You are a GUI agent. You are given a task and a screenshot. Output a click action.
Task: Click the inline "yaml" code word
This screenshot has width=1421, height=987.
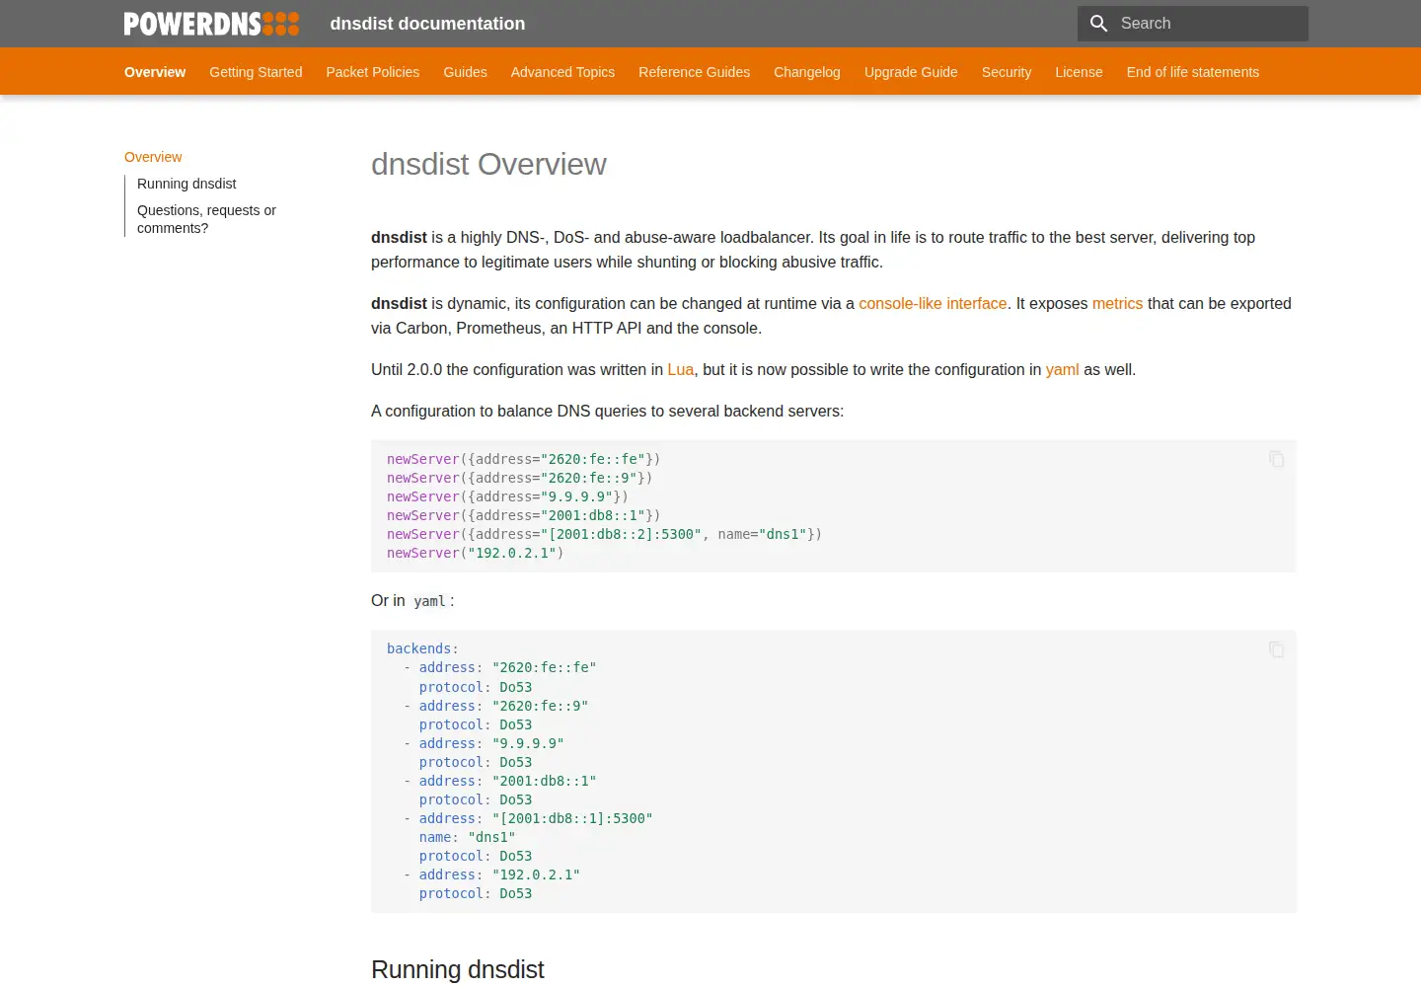pyautogui.click(x=430, y=601)
